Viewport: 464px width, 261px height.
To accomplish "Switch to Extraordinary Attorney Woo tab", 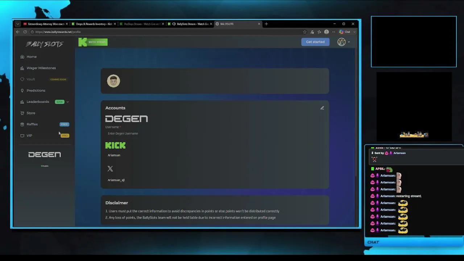I will (x=45, y=24).
